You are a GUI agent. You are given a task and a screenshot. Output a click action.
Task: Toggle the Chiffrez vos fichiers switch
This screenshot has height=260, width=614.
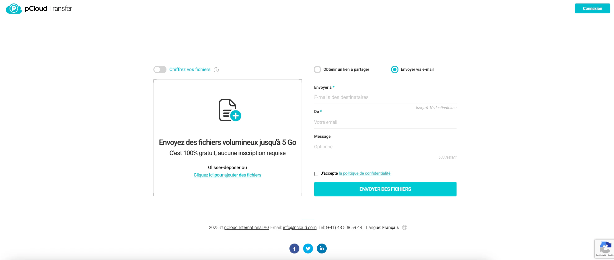click(160, 69)
